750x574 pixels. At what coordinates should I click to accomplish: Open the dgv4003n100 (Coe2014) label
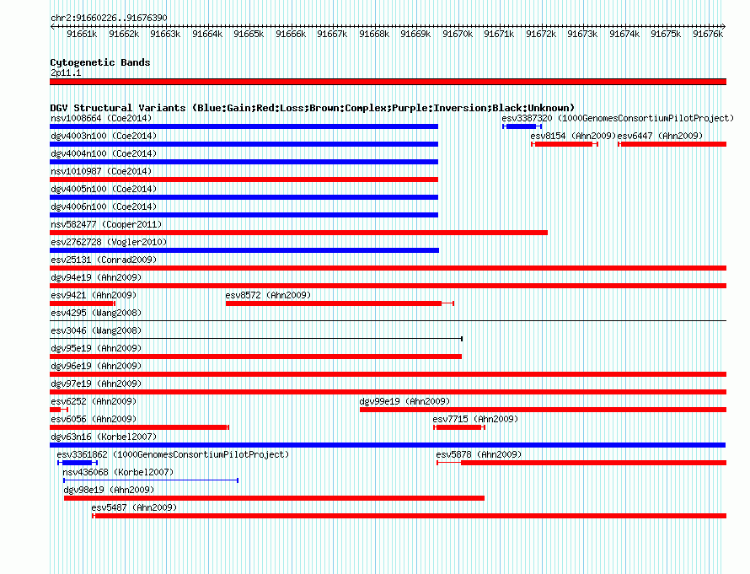pos(104,136)
